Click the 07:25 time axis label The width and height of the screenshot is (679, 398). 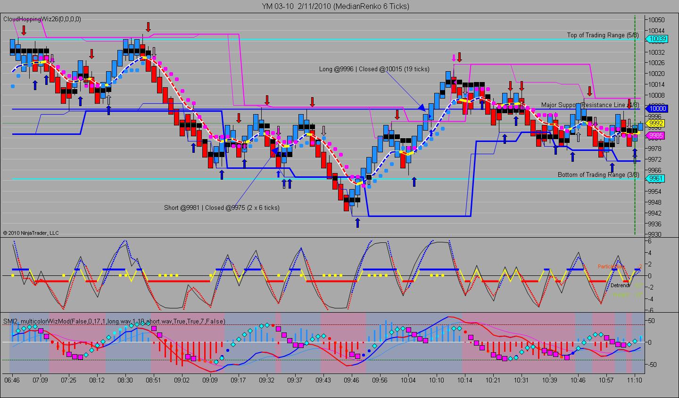coord(68,380)
